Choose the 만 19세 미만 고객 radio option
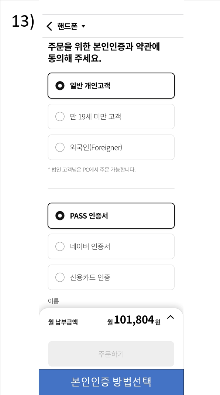220x395 pixels. pos(60,117)
